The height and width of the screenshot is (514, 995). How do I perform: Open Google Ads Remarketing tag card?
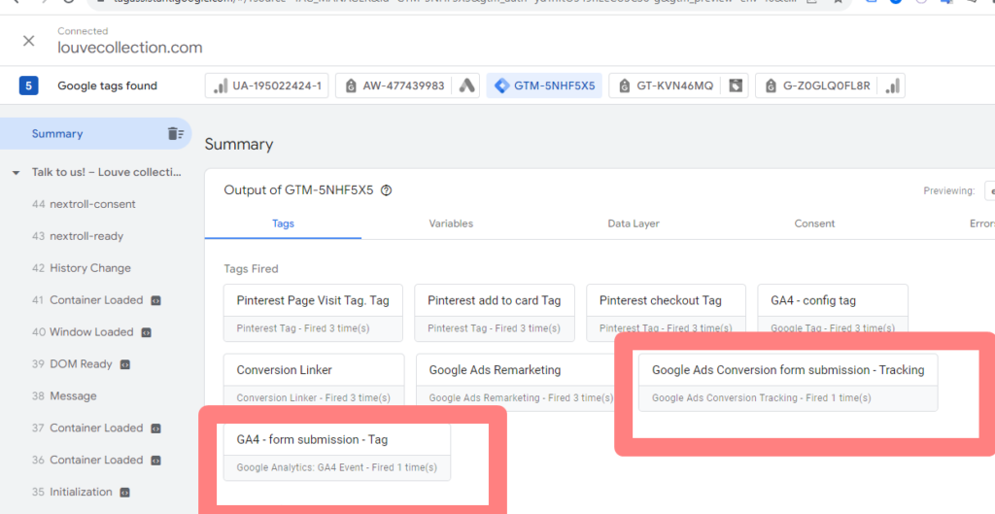[515, 382]
